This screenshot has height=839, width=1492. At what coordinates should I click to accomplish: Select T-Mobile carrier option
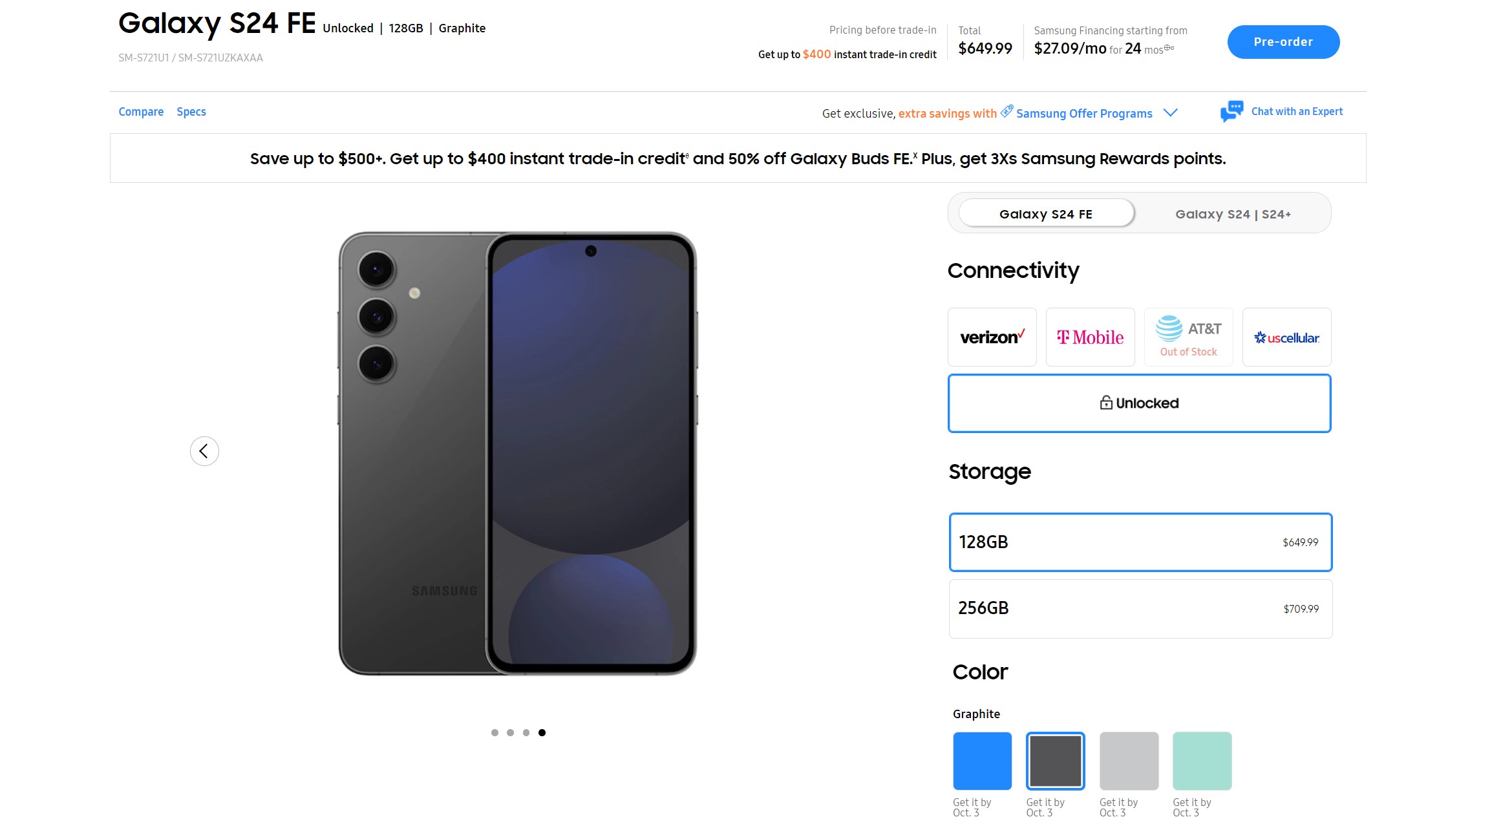click(1089, 336)
